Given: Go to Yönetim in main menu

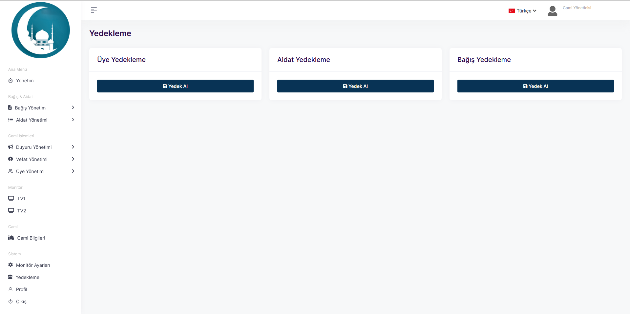Looking at the screenshot, I should point(25,81).
